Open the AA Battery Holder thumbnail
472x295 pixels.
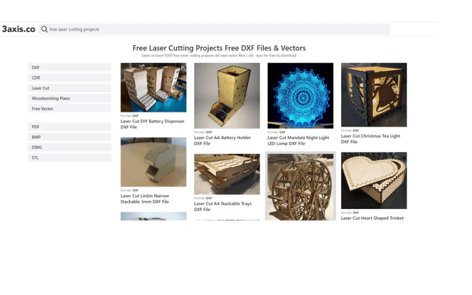tap(227, 96)
